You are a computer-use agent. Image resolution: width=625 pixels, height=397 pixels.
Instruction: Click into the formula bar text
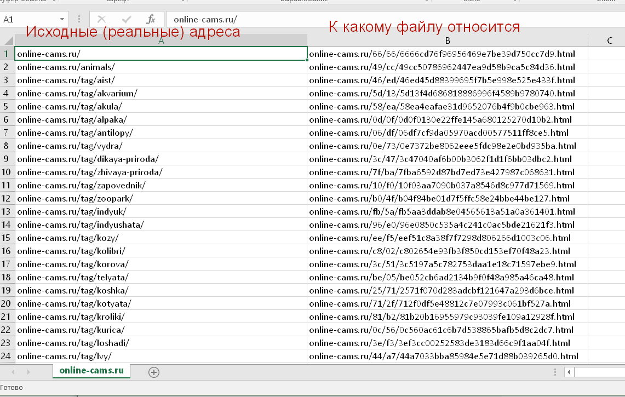click(383, 19)
